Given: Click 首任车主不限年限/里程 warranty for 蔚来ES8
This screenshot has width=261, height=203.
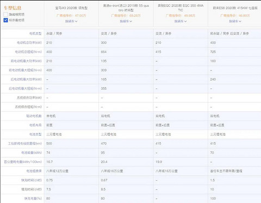Looking at the screenshot, I should (226, 171).
